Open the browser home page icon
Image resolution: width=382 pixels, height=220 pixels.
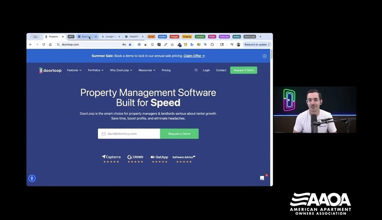[50, 44]
